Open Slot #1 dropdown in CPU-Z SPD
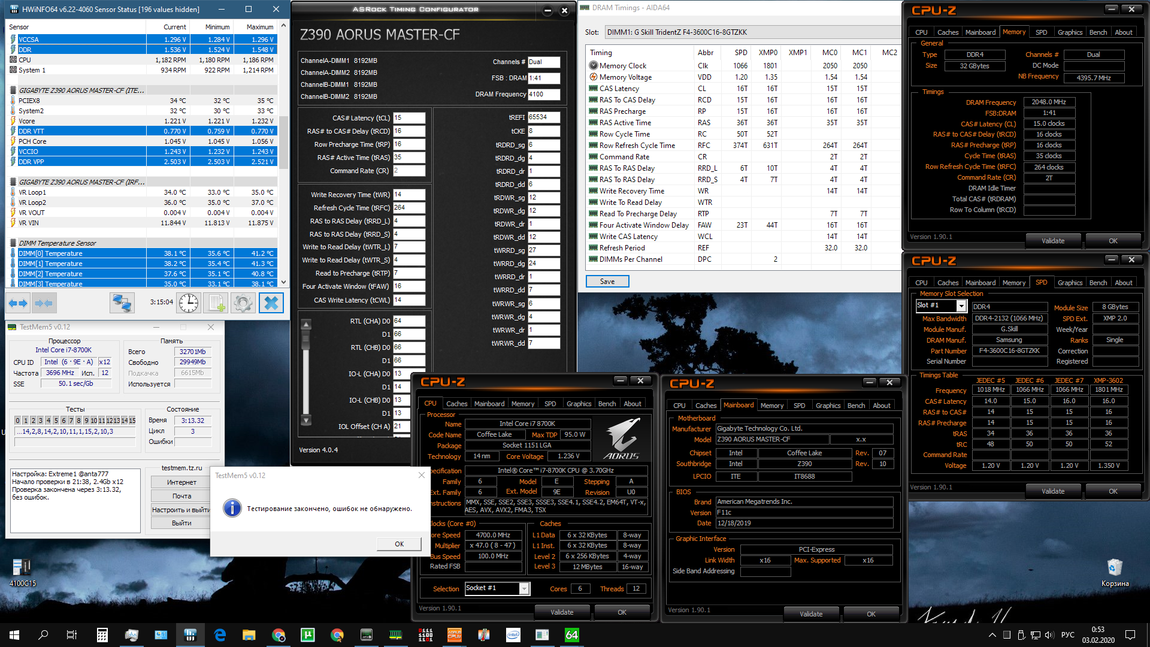 click(961, 306)
